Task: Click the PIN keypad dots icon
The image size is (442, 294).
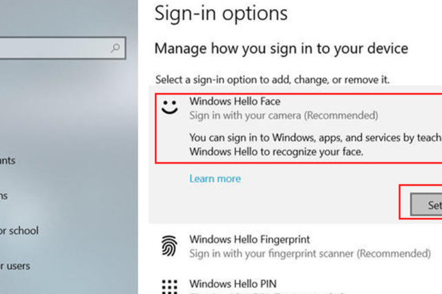Action: point(169,286)
